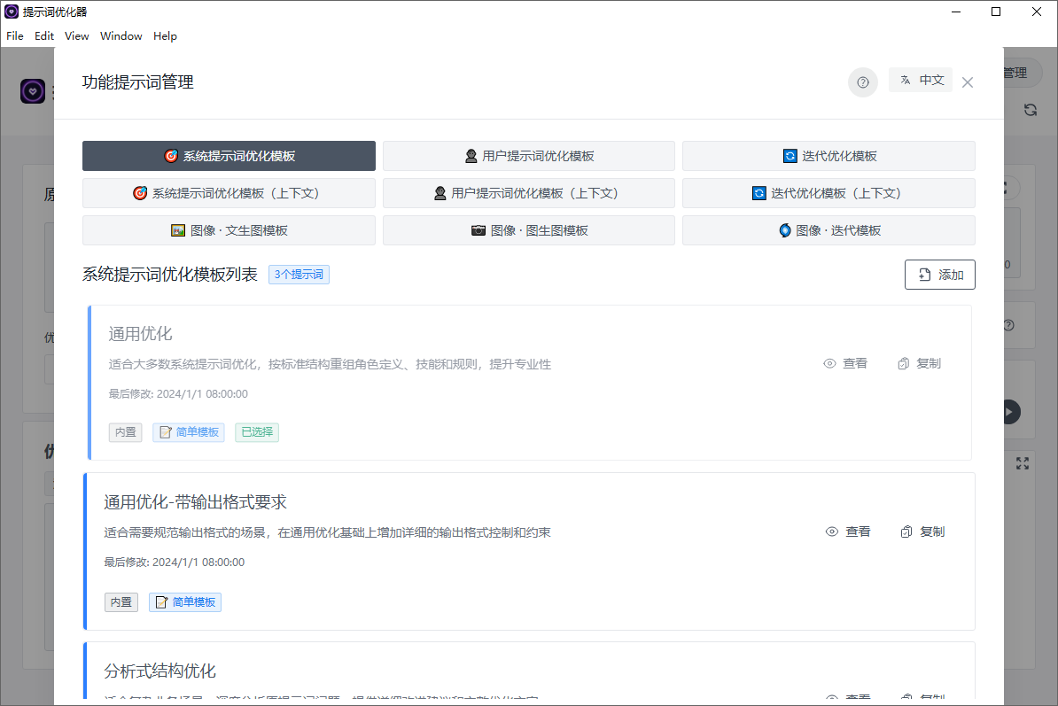Open help via the question mark icon
Screen dimensions: 1058x706
tap(862, 82)
